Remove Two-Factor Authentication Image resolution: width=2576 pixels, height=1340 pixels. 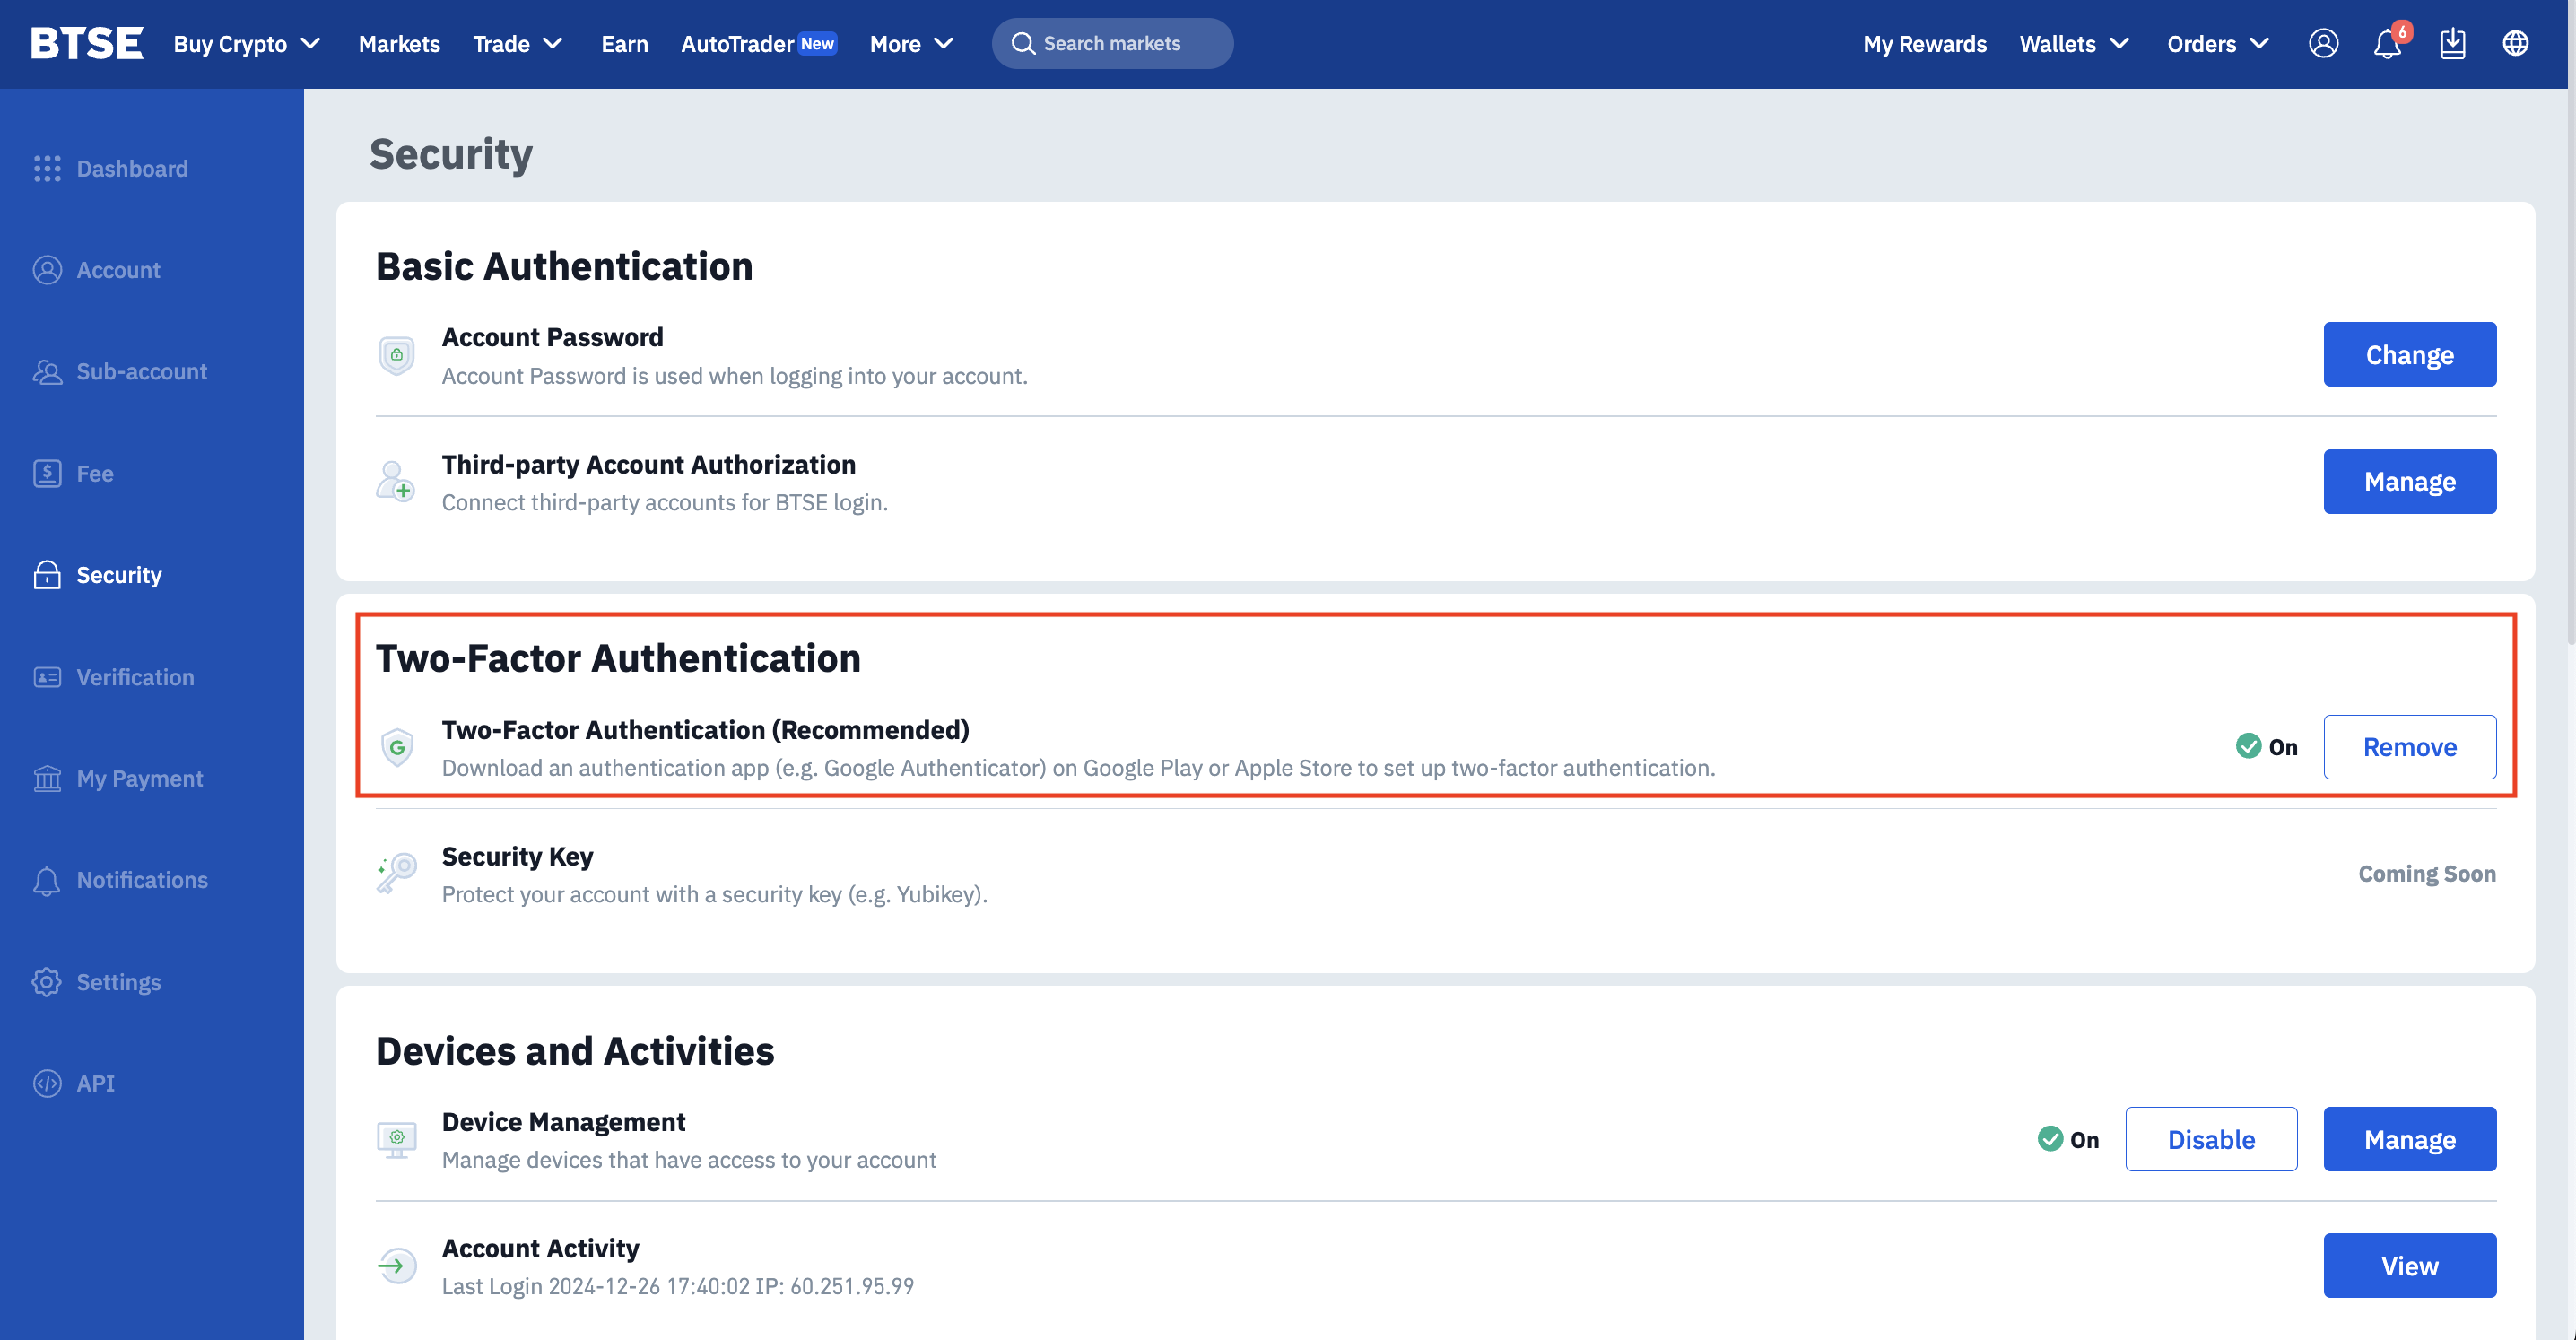click(2409, 747)
